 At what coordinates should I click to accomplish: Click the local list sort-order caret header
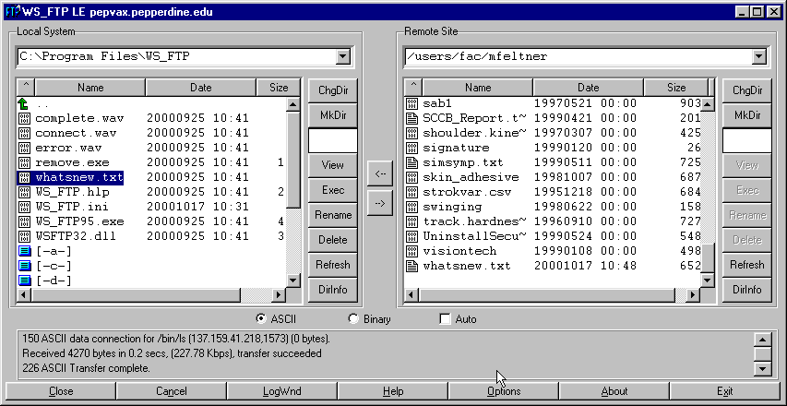point(26,88)
